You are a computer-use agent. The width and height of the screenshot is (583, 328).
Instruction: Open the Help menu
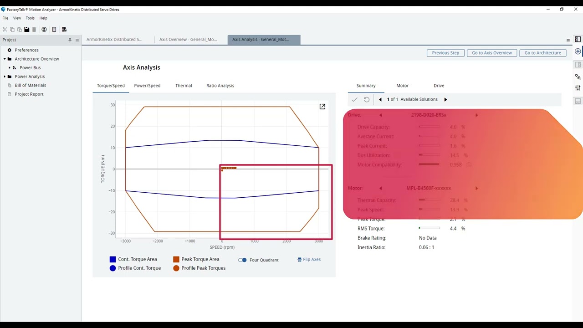pyautogui.click(x=43, y=18)
